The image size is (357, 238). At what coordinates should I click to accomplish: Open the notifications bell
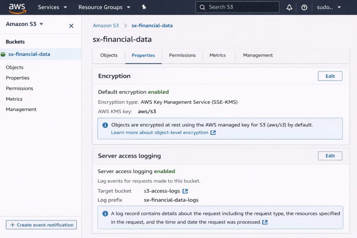pos(289,7)
